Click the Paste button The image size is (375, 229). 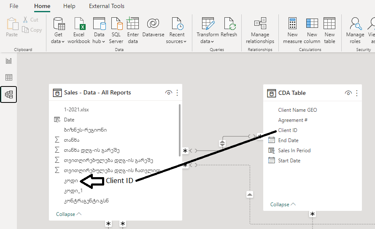(x=12, y=27)
